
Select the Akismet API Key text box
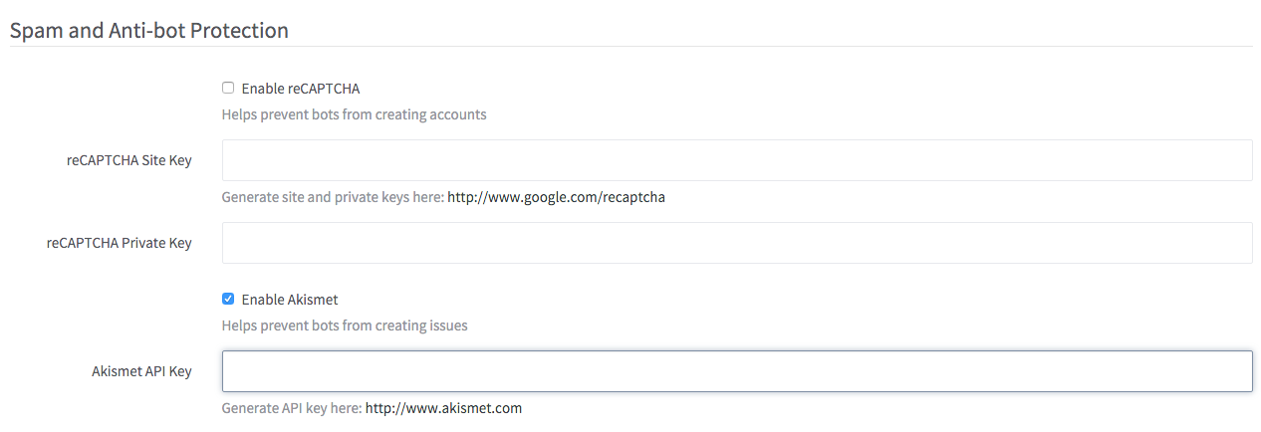(736, 371)
